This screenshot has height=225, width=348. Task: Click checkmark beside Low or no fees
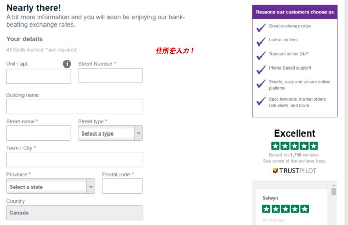pyautogui.click(x=261, y=40)
